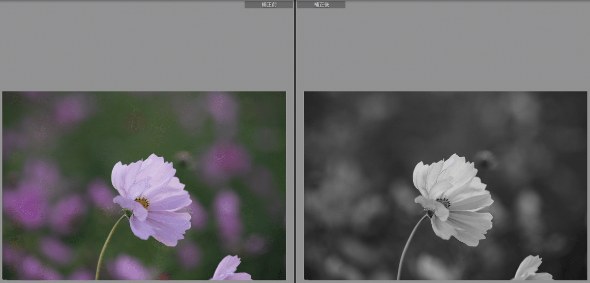590x283 pixels.
Task: Click the yellow flower center in before image
Action: point(142,202)
